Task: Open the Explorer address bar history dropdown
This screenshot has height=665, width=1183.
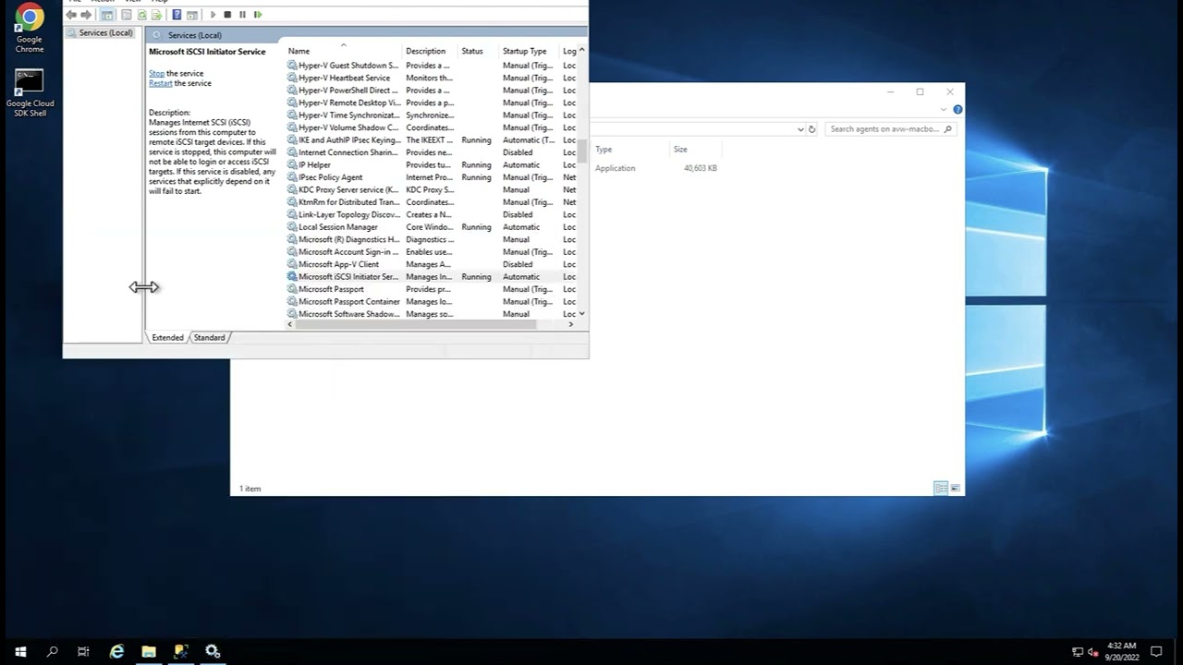Action: pyautogui.click(x=800, y=129)
